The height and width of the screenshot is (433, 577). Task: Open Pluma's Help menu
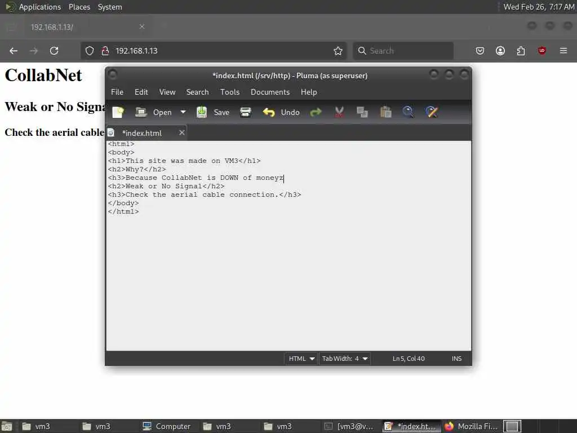[x=309, y=92]
